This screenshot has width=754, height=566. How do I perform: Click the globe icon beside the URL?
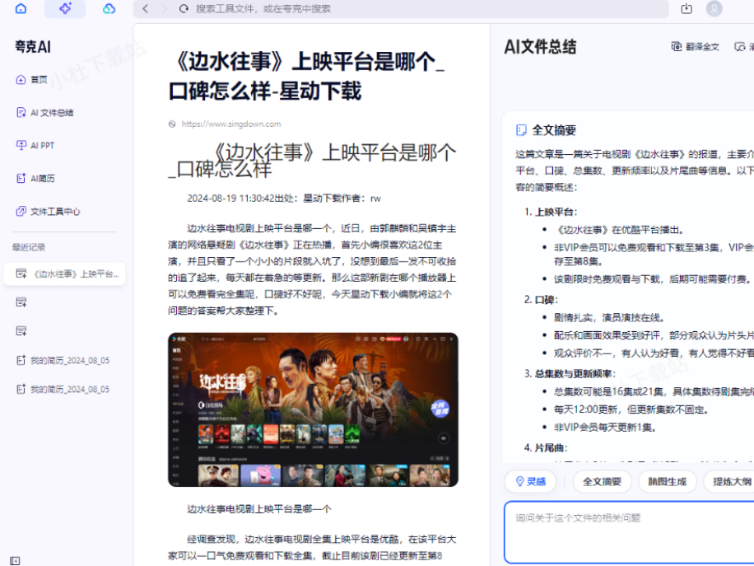click(x=172, y=124)
